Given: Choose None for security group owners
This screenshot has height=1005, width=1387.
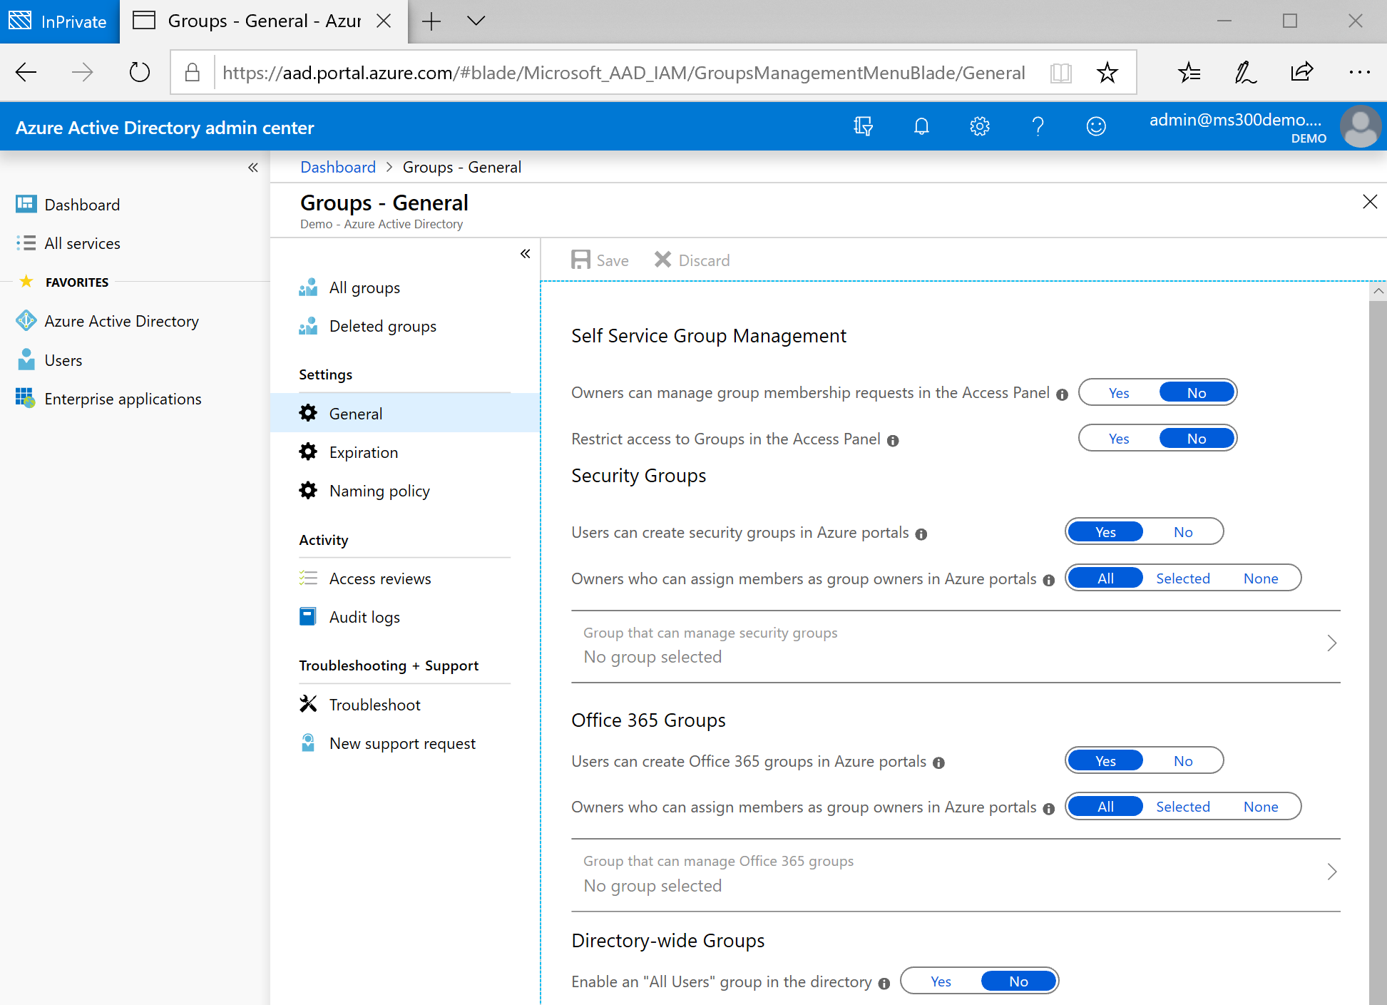Looking at the screenshot, I should [1261, 578].
